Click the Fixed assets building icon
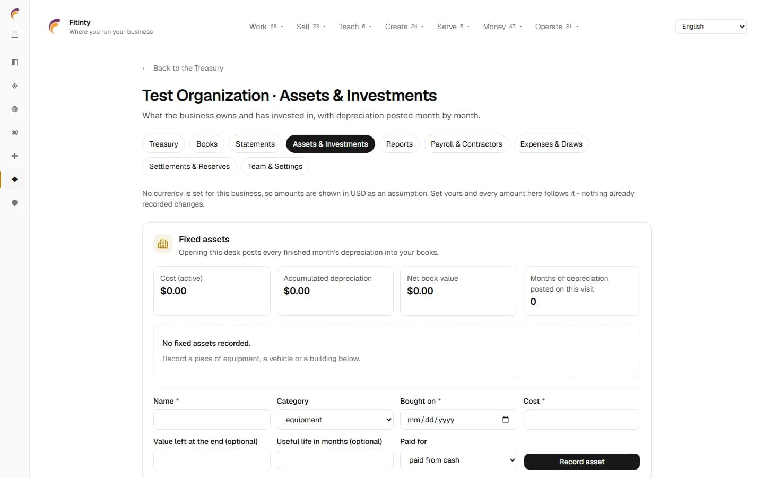This screenshot has height=478, width=764. click(x=163, y=244)
